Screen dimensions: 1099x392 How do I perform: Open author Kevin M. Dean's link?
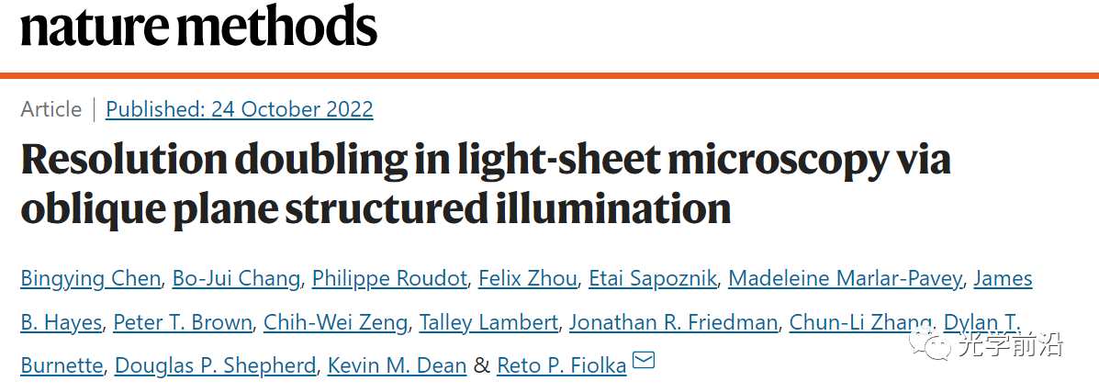(398, 365)
